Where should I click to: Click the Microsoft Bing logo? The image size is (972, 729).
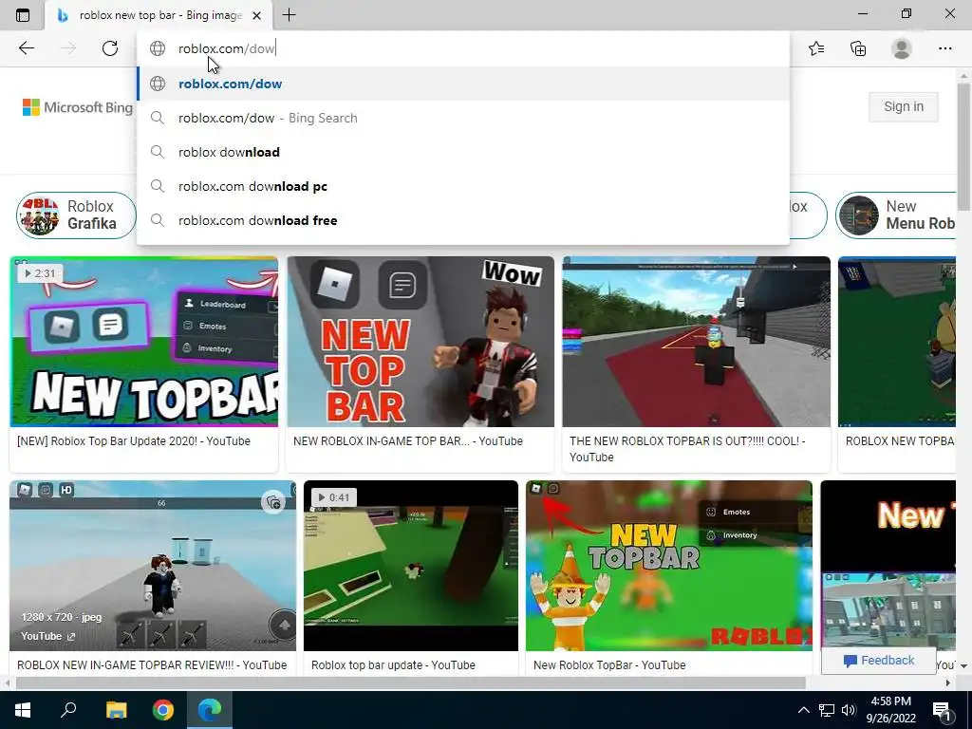pyautogui.click(x=78, y=107)
